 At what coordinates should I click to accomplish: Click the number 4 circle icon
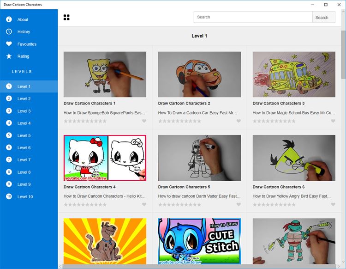(9, 123)
